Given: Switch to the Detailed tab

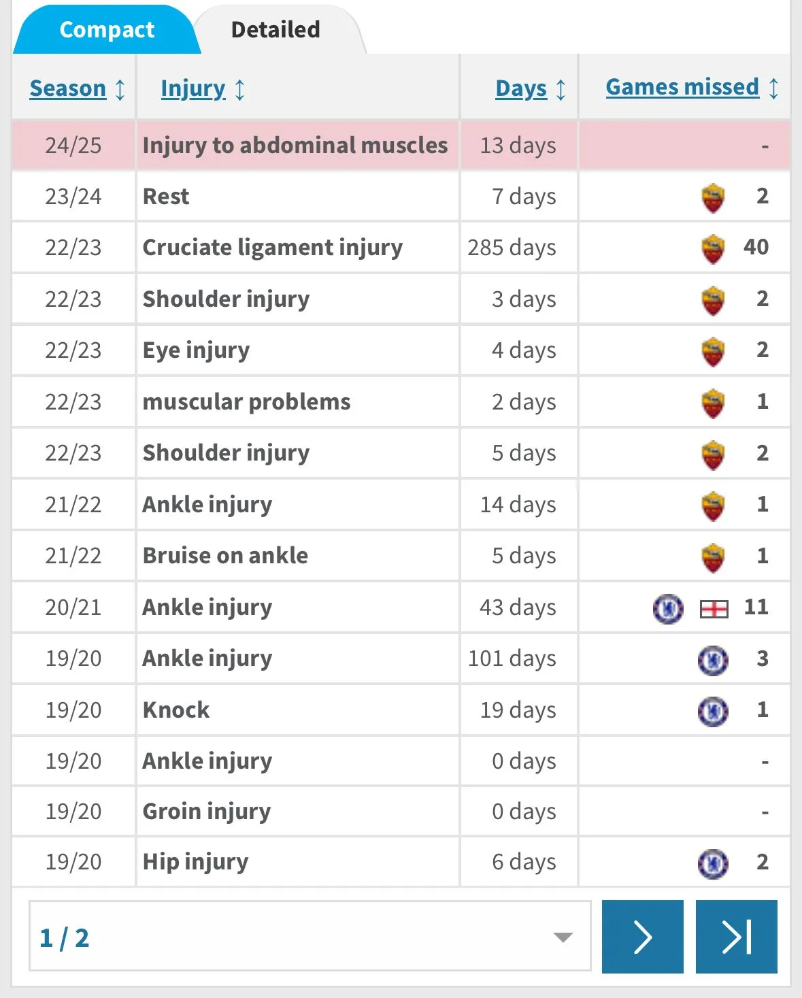Looking at the screenshot, I should (x=275, y=30).
